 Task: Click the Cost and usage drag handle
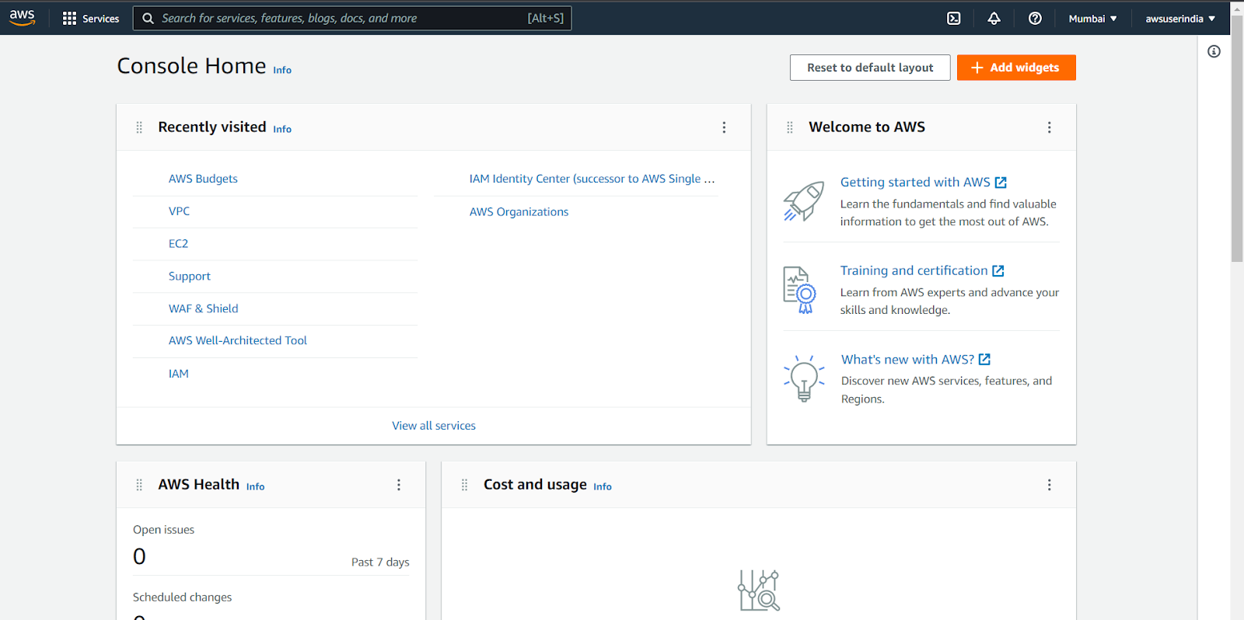pos(464,485)
